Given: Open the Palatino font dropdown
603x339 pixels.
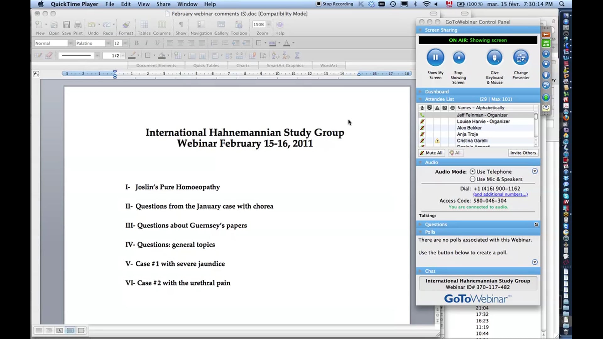Looking at the screenshot, I should [108, 43].
